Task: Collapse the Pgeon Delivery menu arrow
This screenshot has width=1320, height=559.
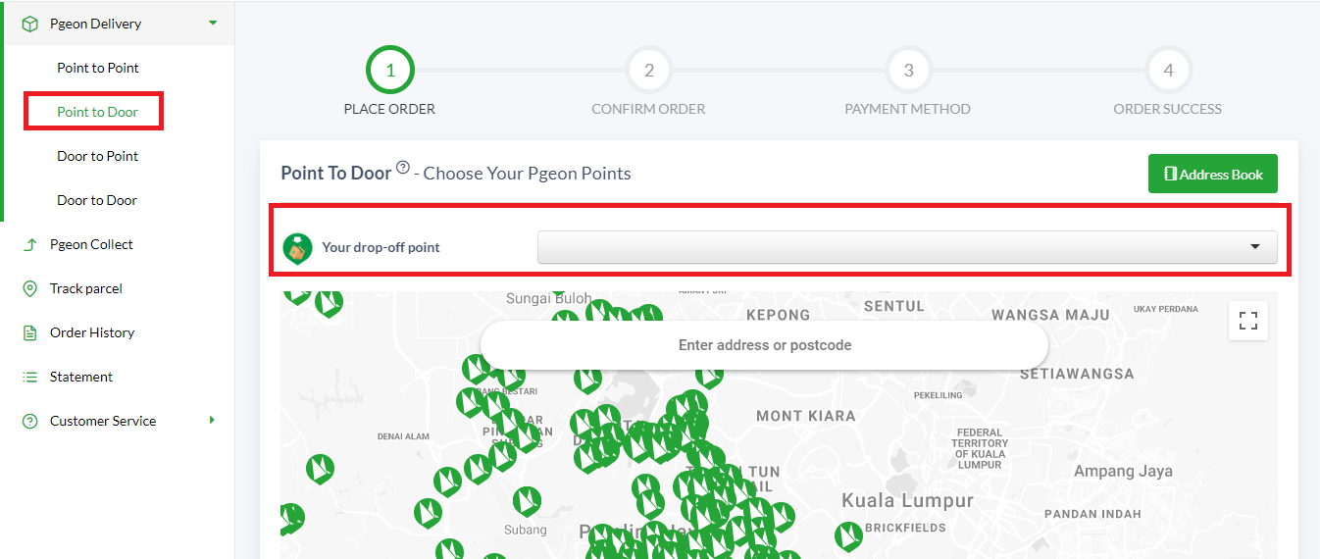Action: pyautogui.click(x=213, y=23)
